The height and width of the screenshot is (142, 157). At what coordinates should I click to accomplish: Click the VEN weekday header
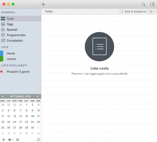pyautogui.click(x=32, y=101)
